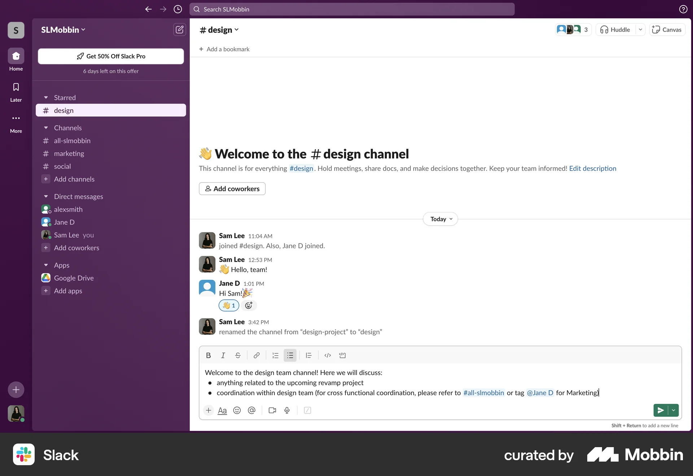Open the Today date divider dropdown
Image resolution: width=693 pixels, height=476 pixels.
[440, 219]
